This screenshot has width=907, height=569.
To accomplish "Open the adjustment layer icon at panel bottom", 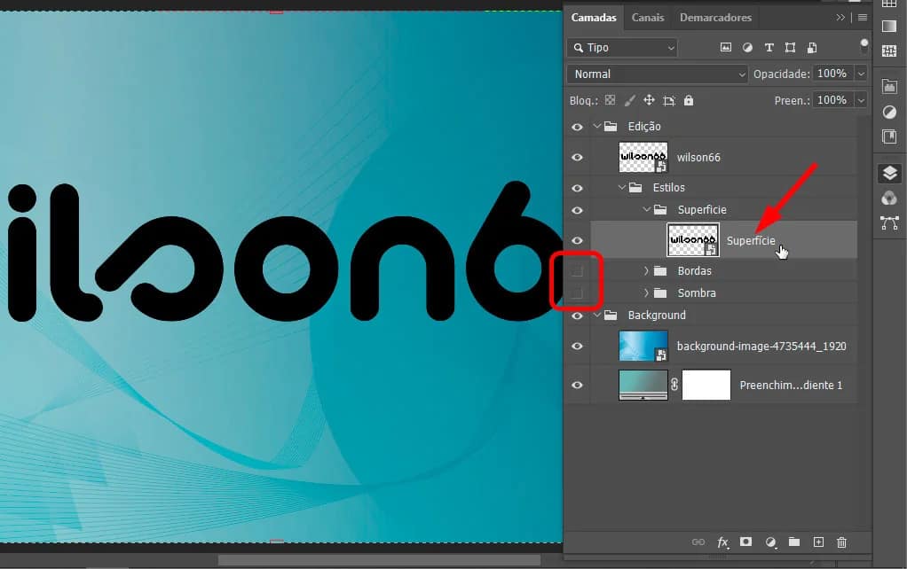I will pyautogui.click(x=770, y=542).
